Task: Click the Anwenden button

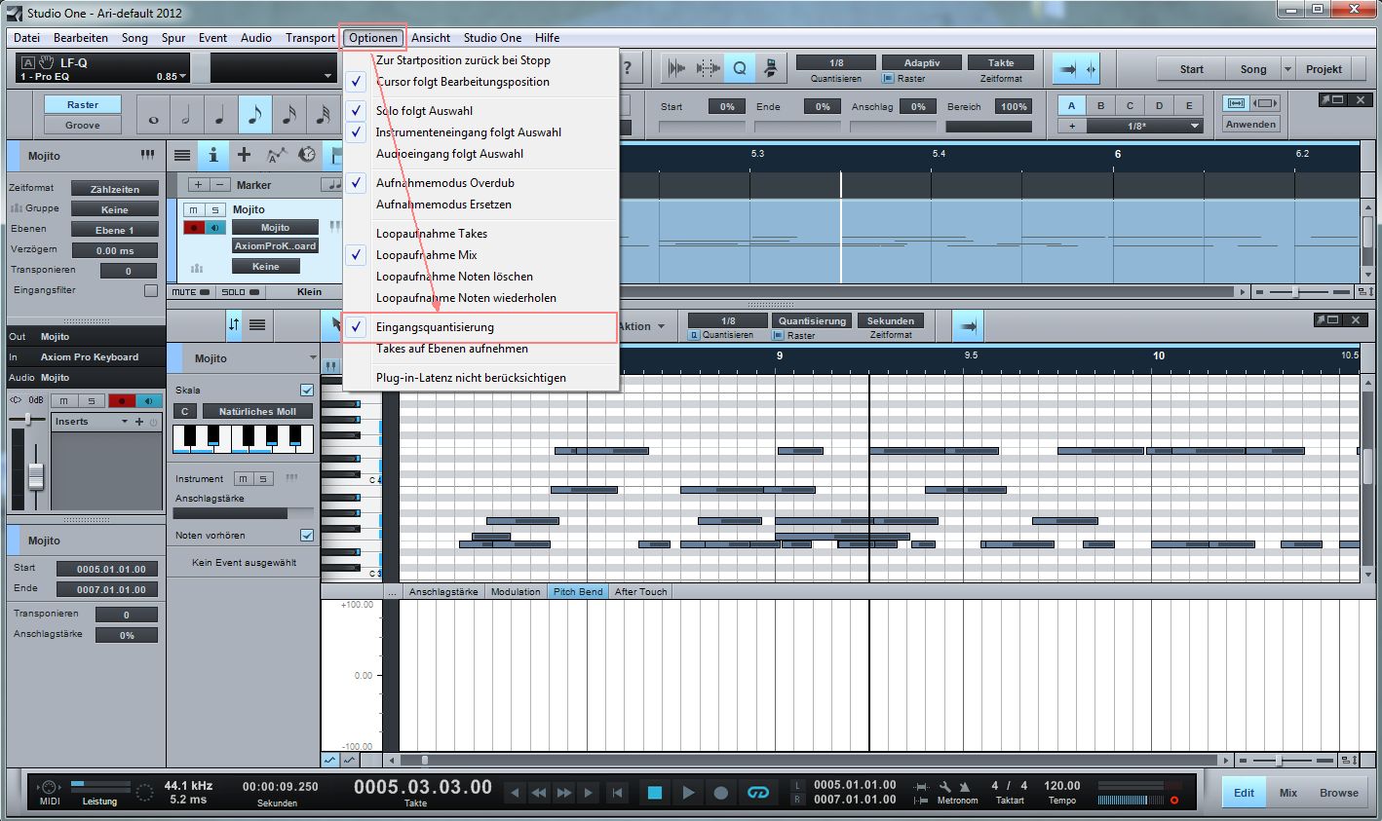Action: [x=1250, y=124]
